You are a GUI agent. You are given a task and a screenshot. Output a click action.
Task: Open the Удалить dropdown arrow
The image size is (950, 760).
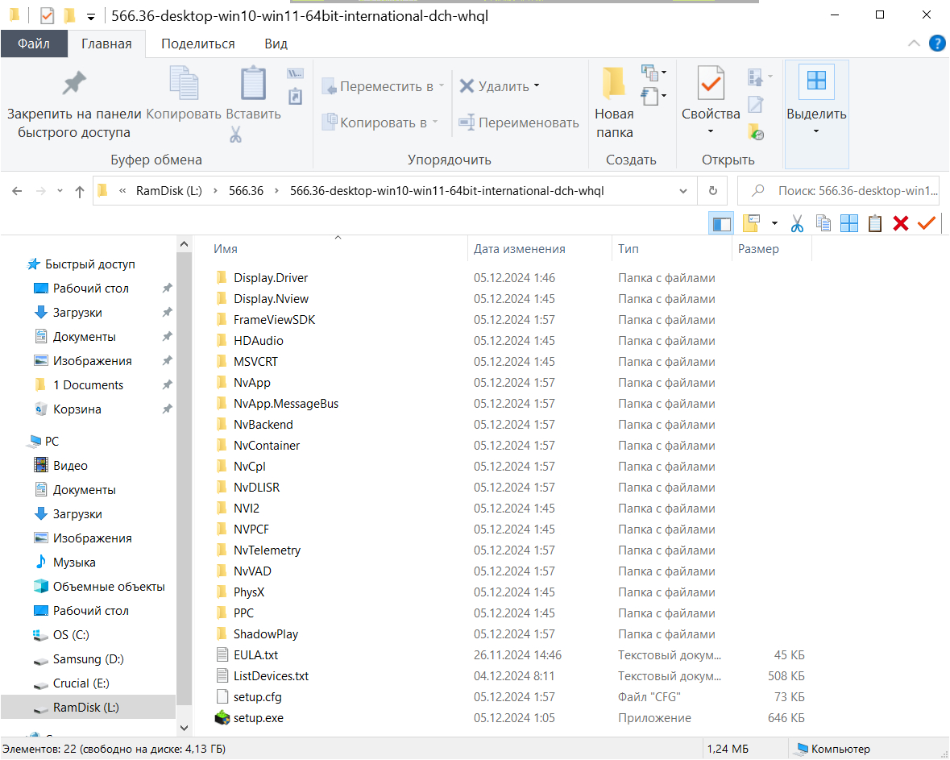coord(537,86)
